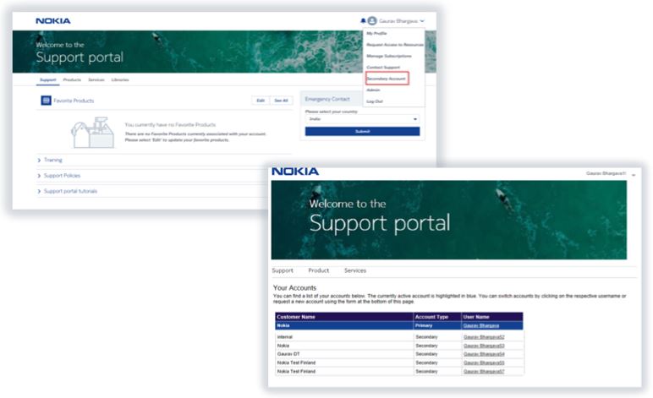Select Log Out from the user menu
The image size is (653, 398).
[x=375, y=101]
